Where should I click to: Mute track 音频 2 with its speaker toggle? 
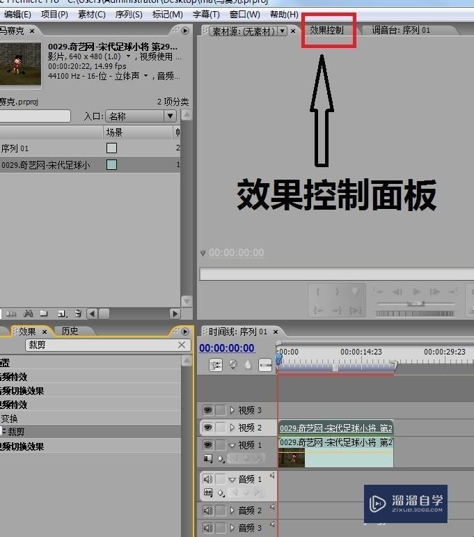207,511
